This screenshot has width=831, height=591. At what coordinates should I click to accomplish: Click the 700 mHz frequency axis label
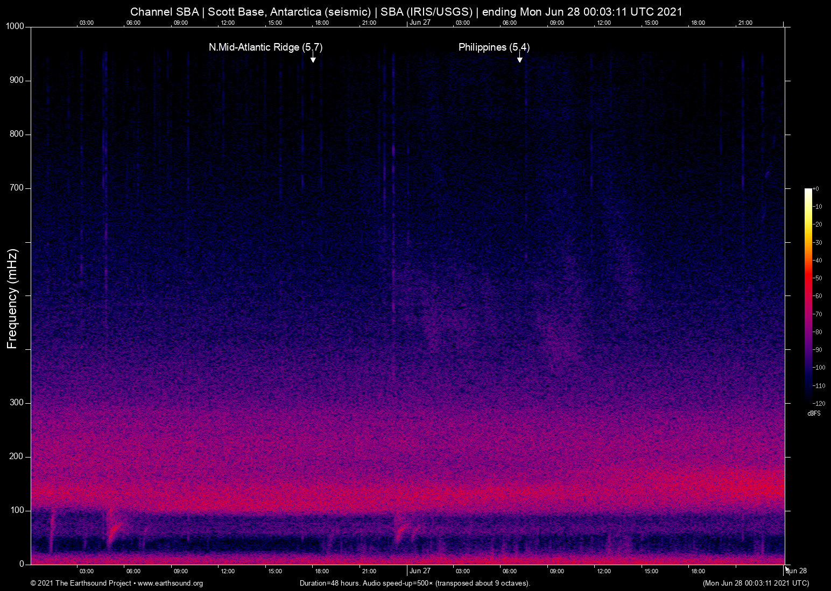[17, 188]
